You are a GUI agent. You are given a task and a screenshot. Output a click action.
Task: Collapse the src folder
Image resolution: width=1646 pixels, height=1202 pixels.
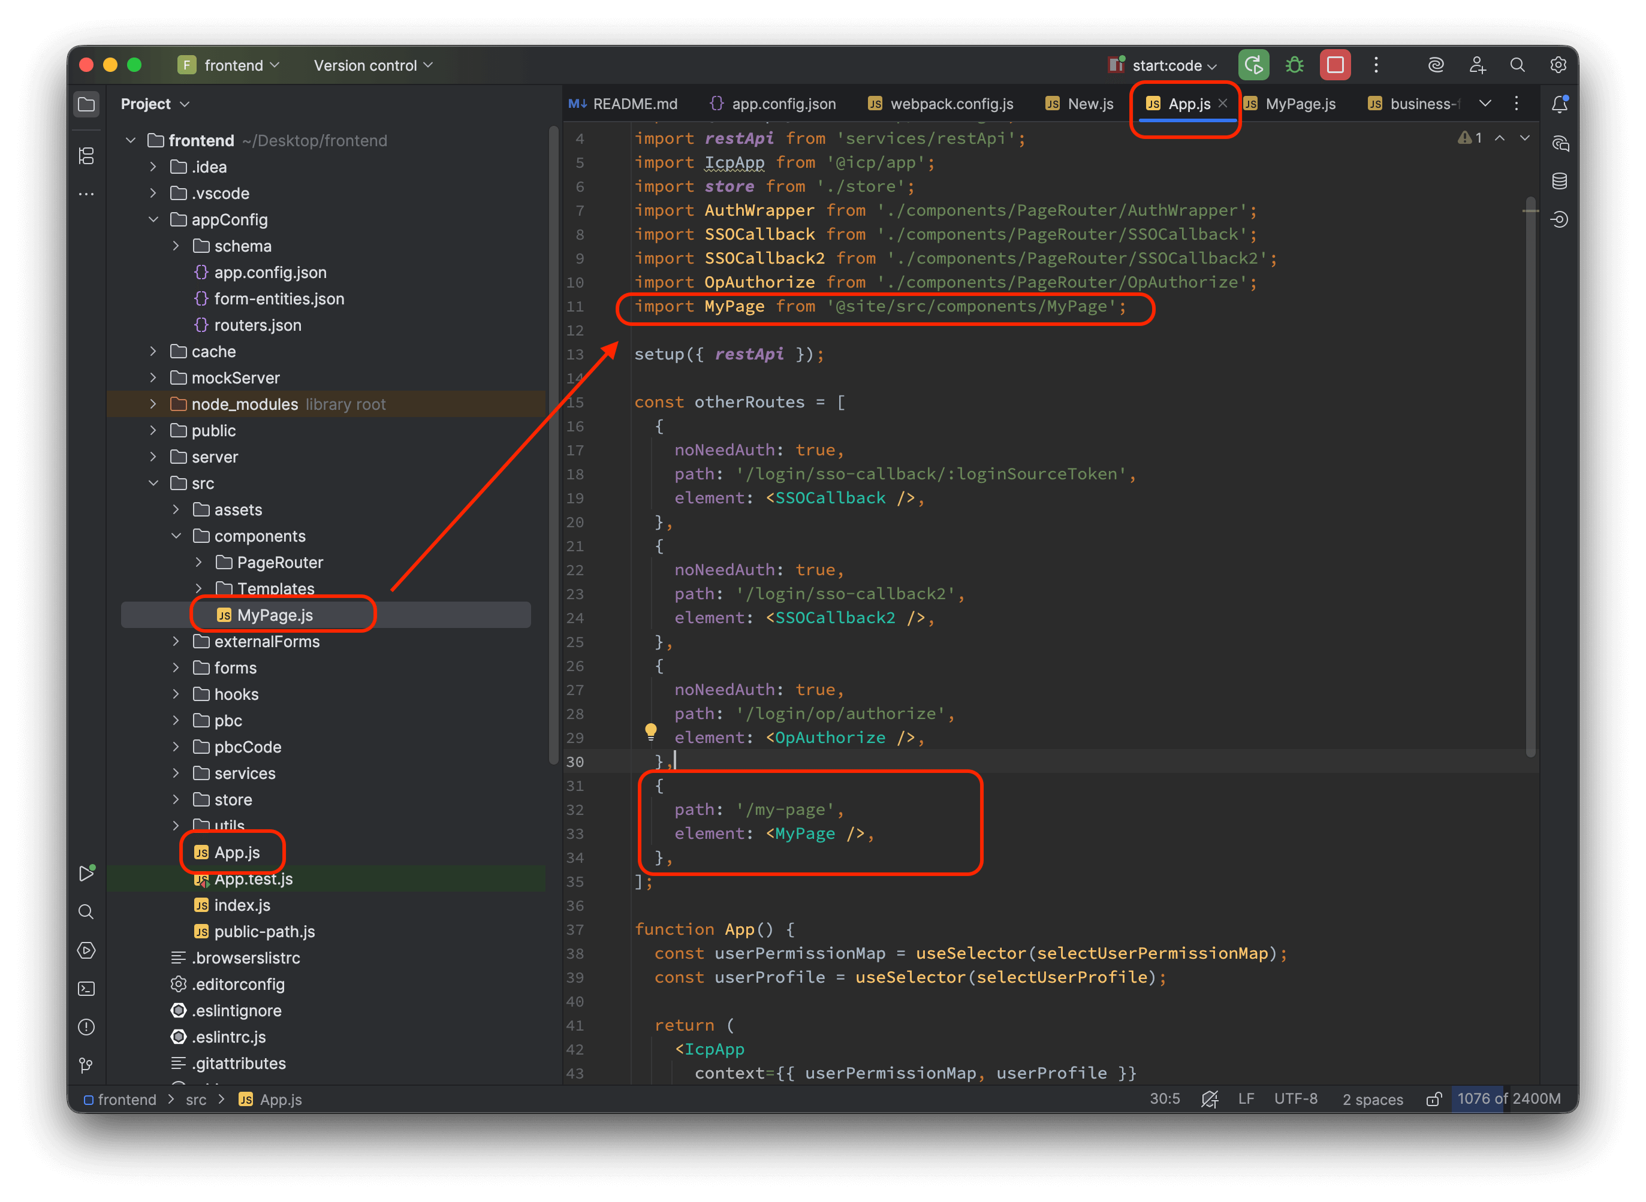click(x=153, y=483)
